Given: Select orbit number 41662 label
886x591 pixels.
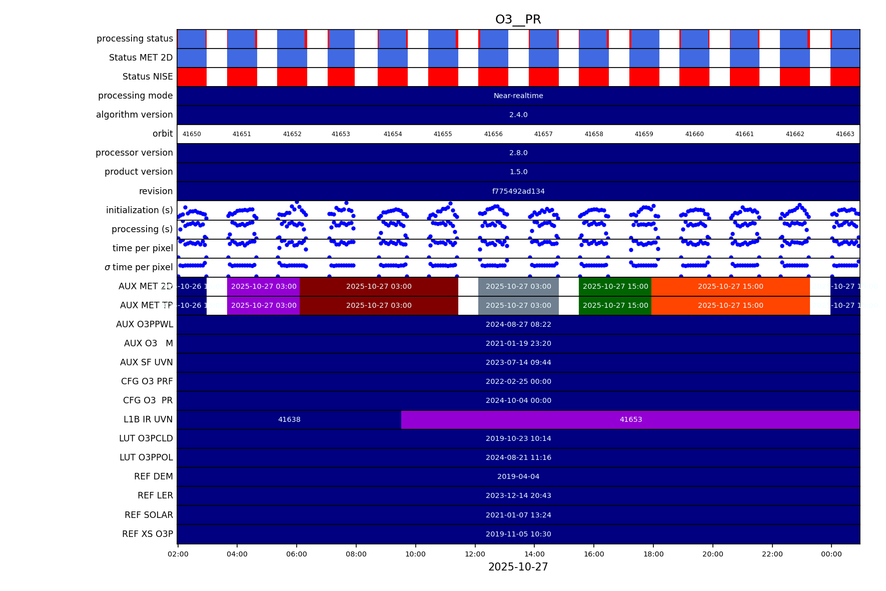Looking at the screenshot, I should [x=795, y=134].
